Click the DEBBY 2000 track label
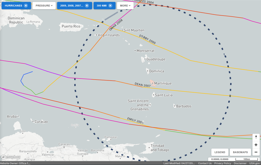The width and height of the screenshot is (261, 165). pyautogui.click(x=147, y=39)
